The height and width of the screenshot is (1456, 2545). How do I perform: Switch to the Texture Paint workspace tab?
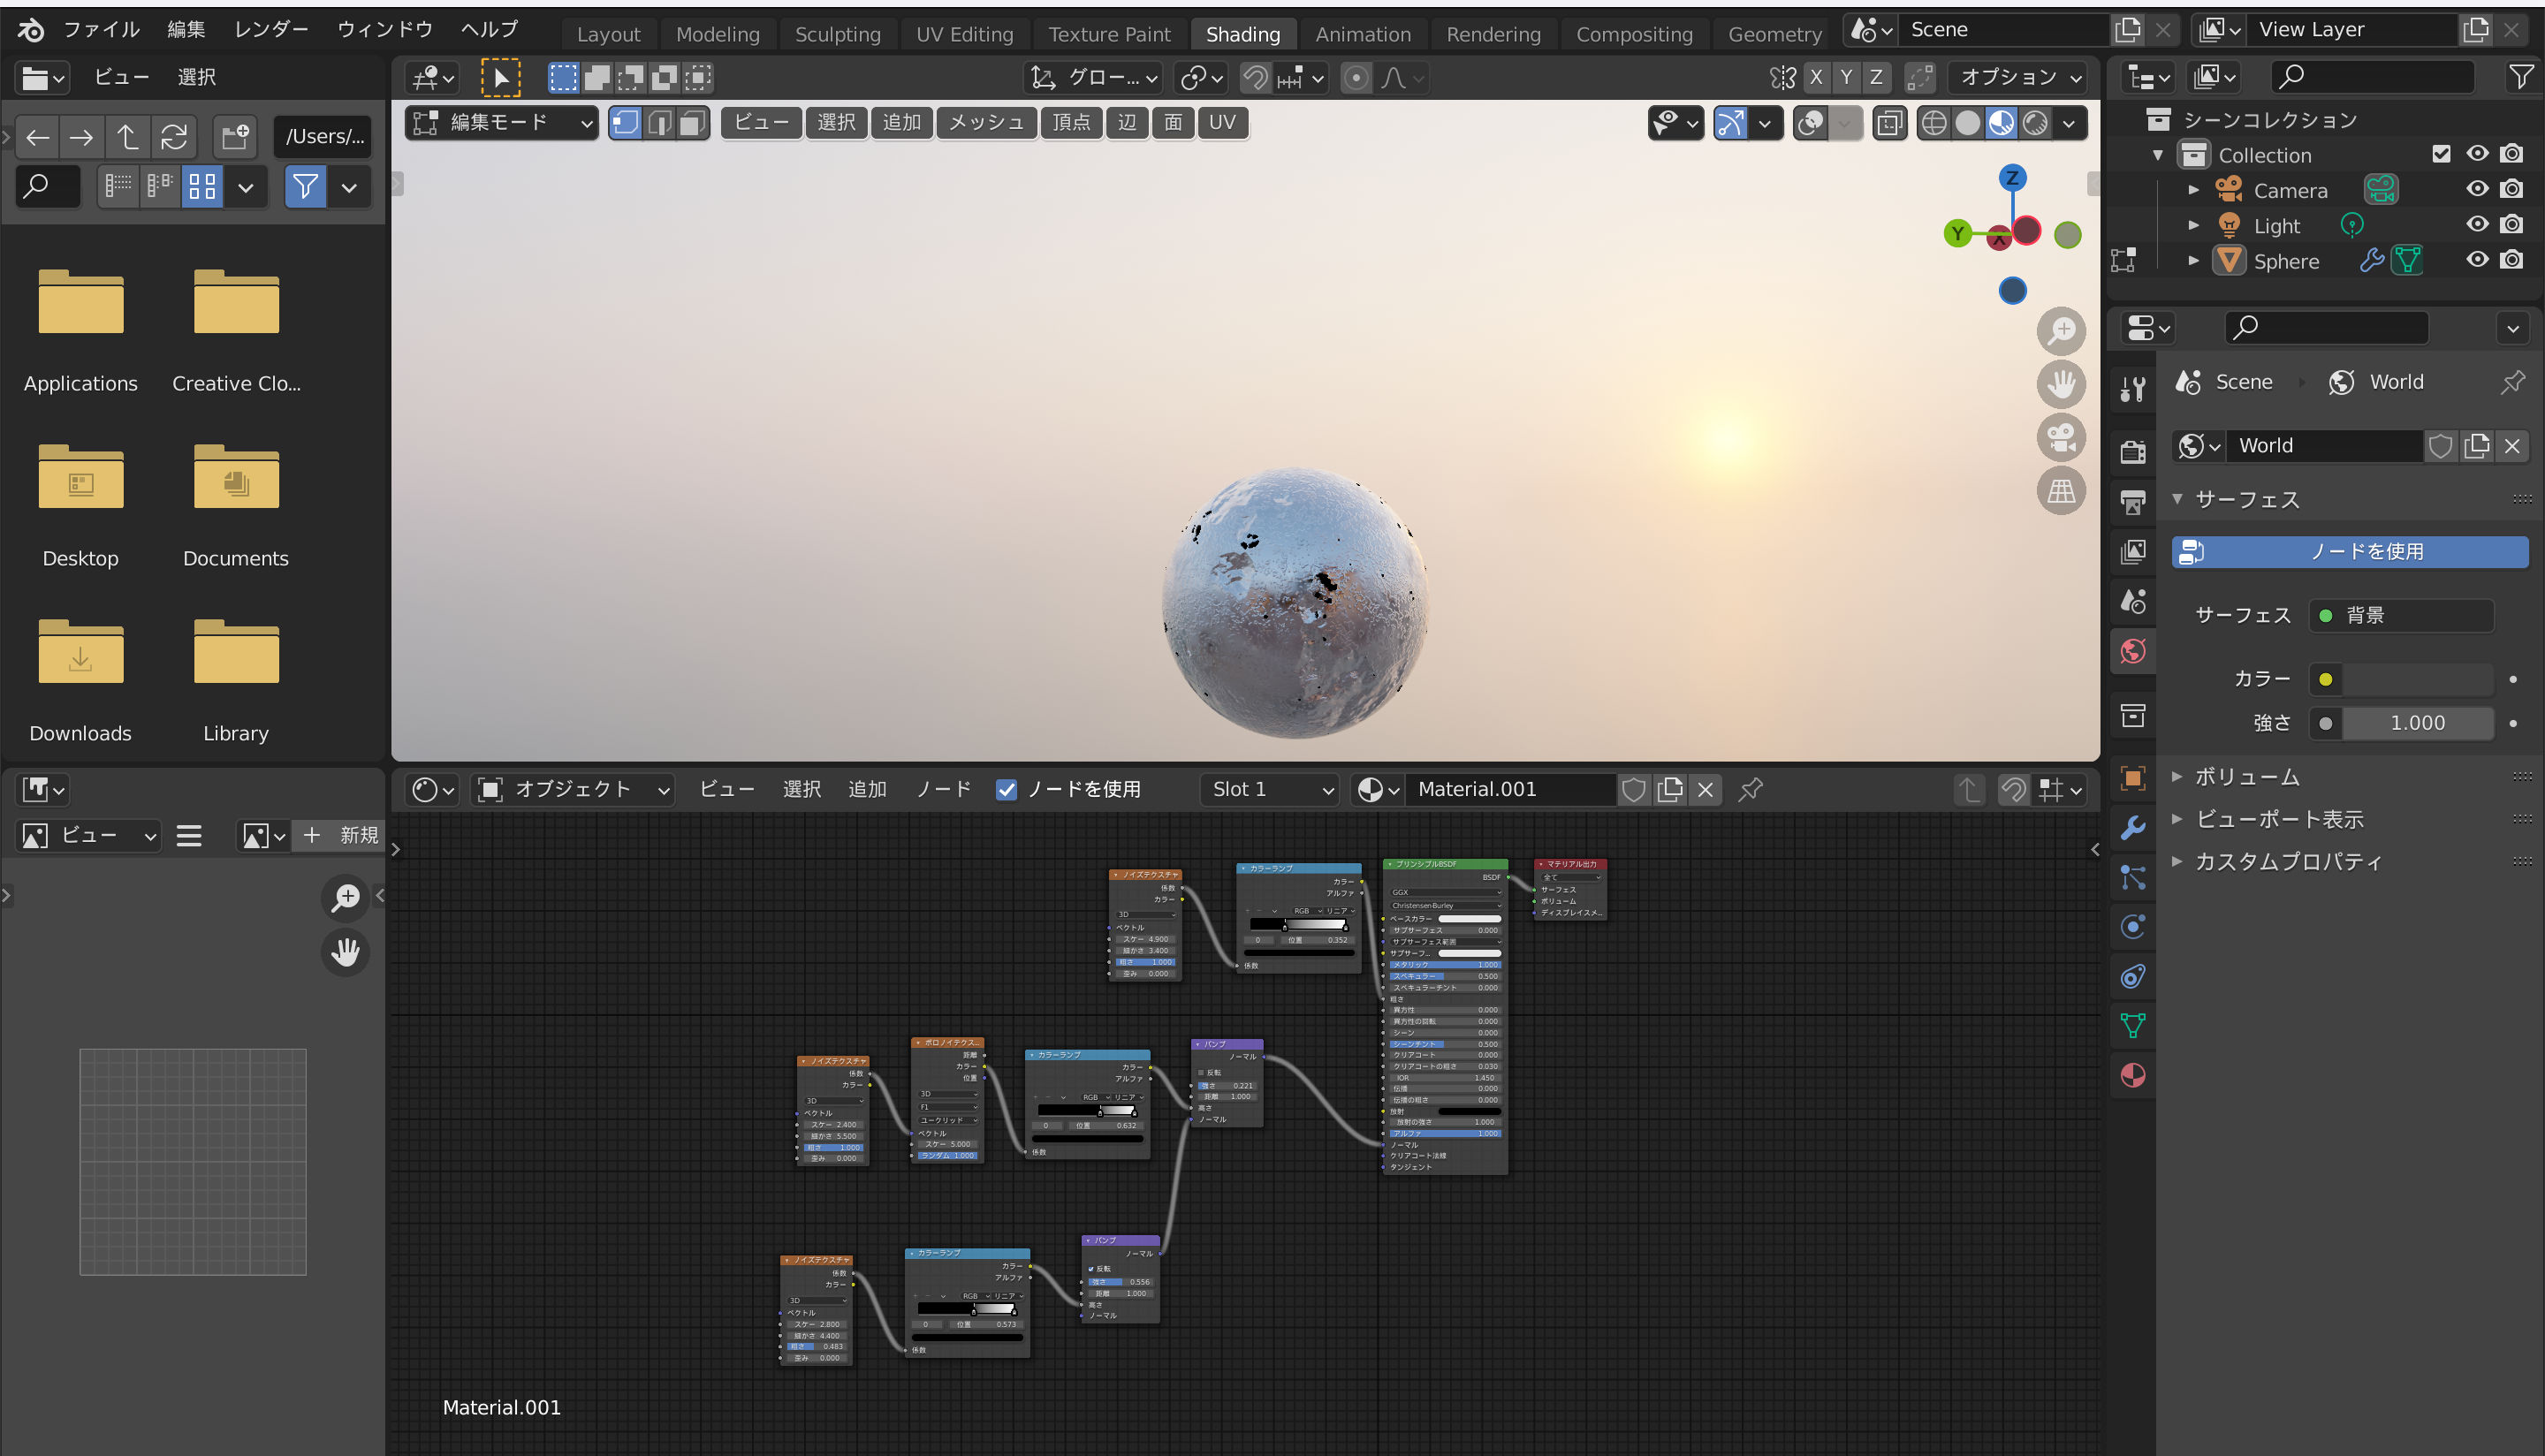click(x=1108, y=34)
